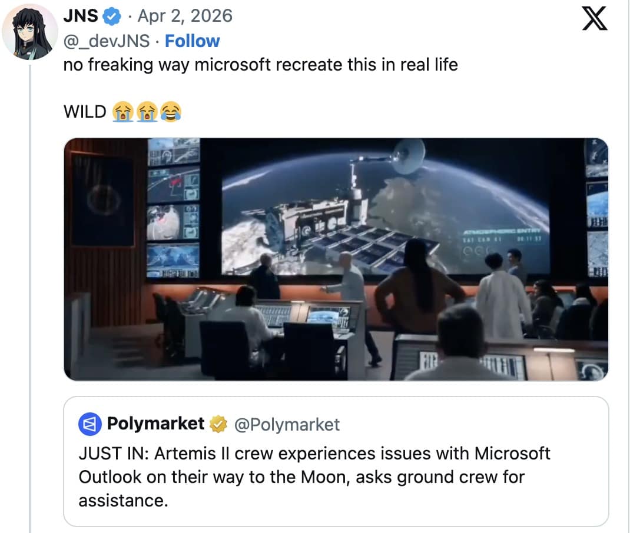The image size is (630, 533).
Task: Click Polymarket's gold verified badge
Action: [218, 424]
